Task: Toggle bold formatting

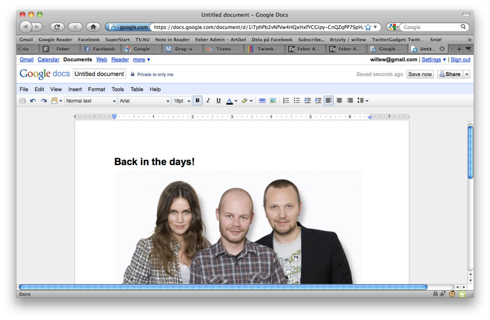Action: (x=198, y=101)
